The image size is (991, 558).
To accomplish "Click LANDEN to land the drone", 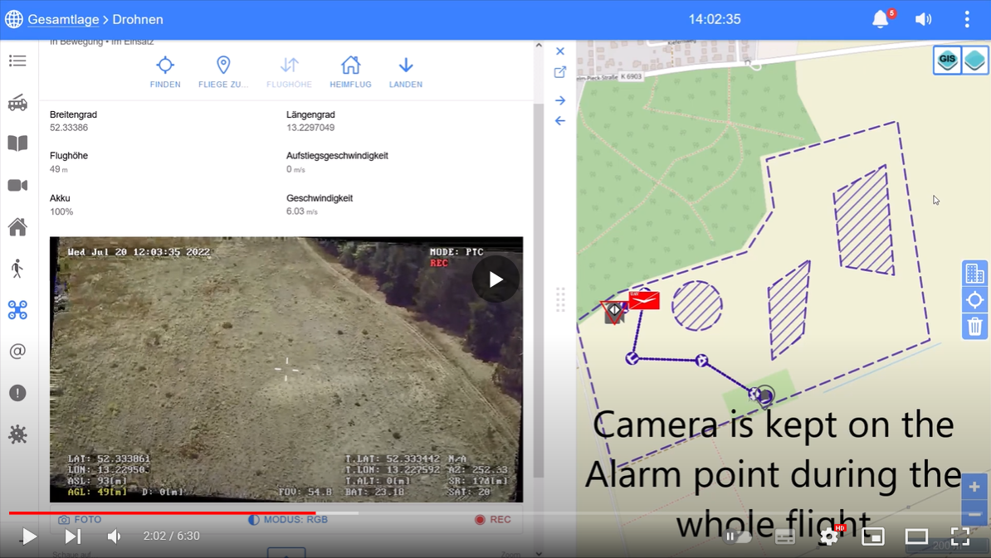I will [406, 72].
